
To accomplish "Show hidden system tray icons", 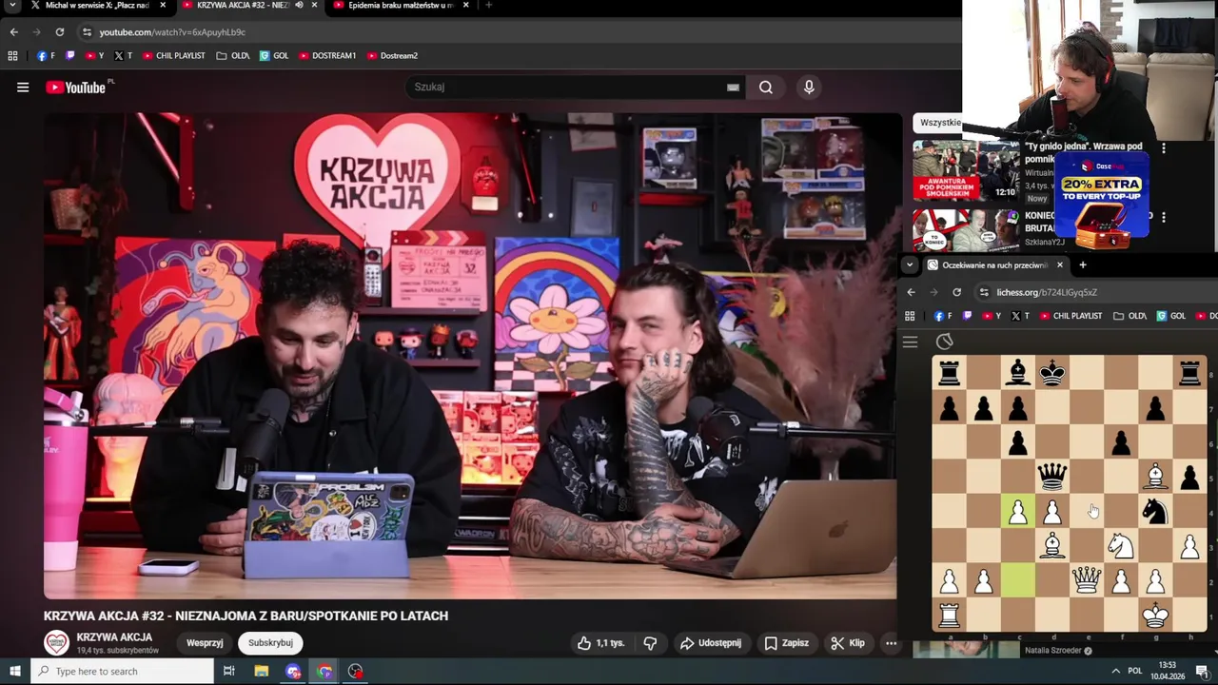I will click(1115, 671).
